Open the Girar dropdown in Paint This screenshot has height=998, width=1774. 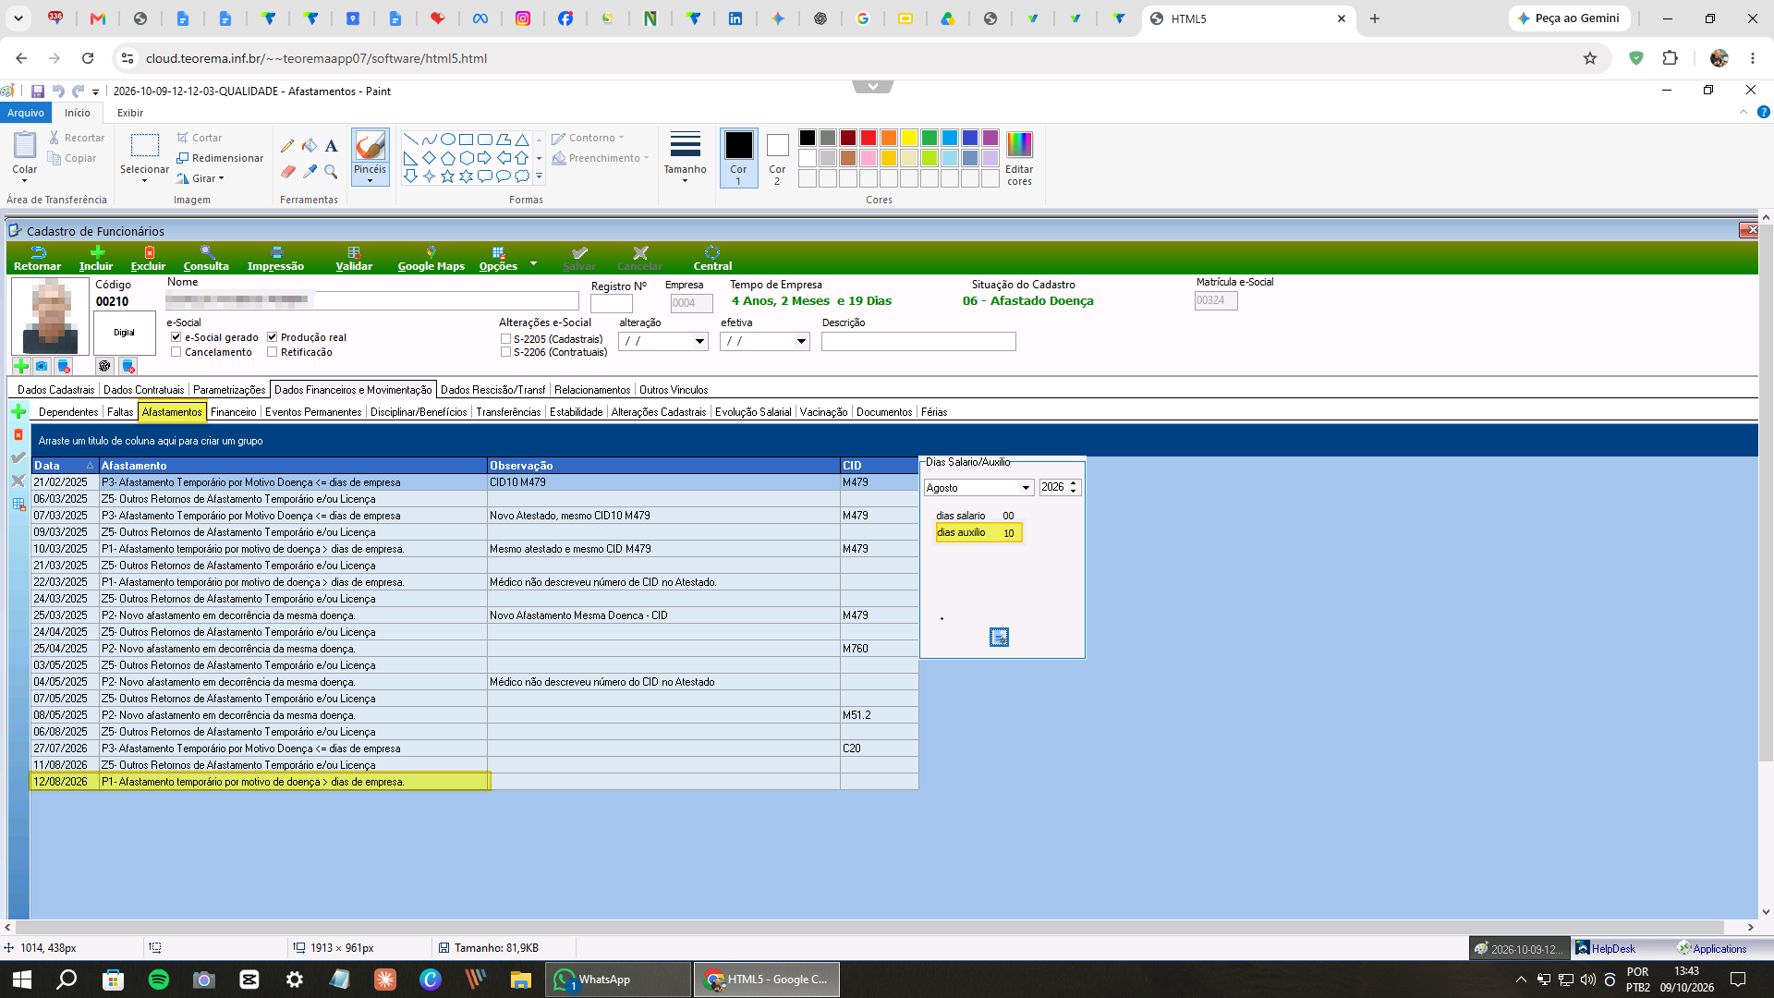point(200,178)
